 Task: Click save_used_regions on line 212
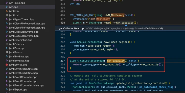(x=116, y=42)
